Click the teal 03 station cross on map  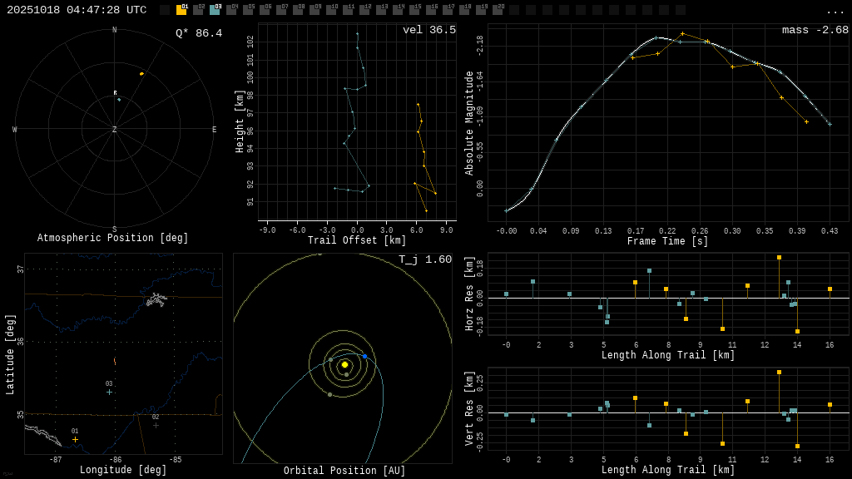109,392
